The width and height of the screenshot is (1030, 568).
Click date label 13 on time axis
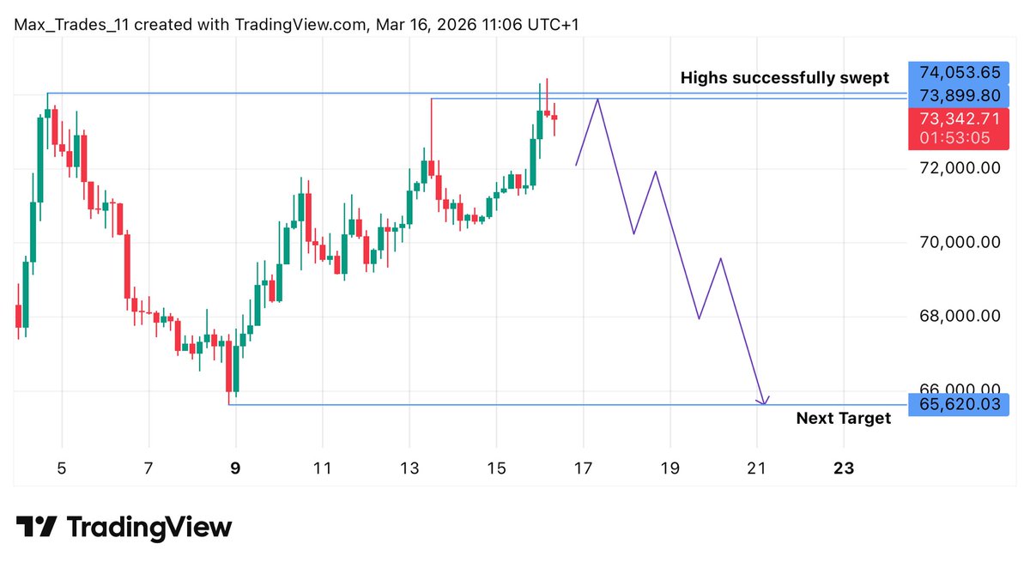[409, 469]
